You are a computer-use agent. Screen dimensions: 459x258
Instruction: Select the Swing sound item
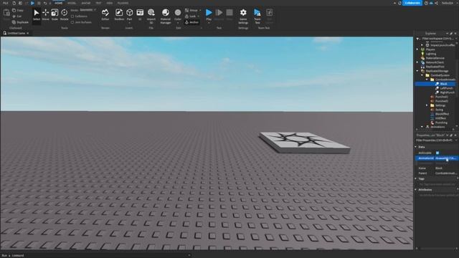tap(439, 110)
